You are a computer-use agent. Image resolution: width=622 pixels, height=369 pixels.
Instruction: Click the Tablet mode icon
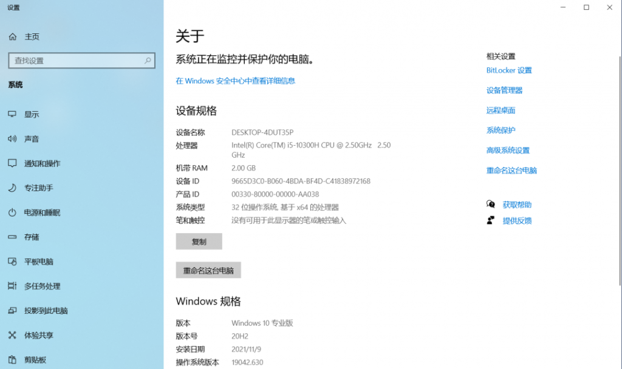pos(12,262)
